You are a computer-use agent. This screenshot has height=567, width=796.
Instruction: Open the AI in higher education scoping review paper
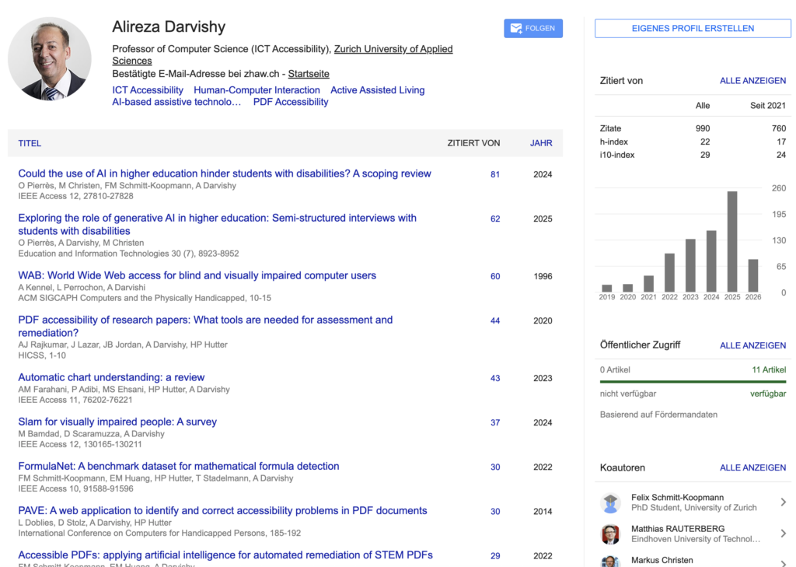(225, 173)
